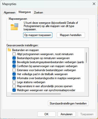
Task: Uncheck Informatie over bestandsgrootte in maptips
Action: 14,78
